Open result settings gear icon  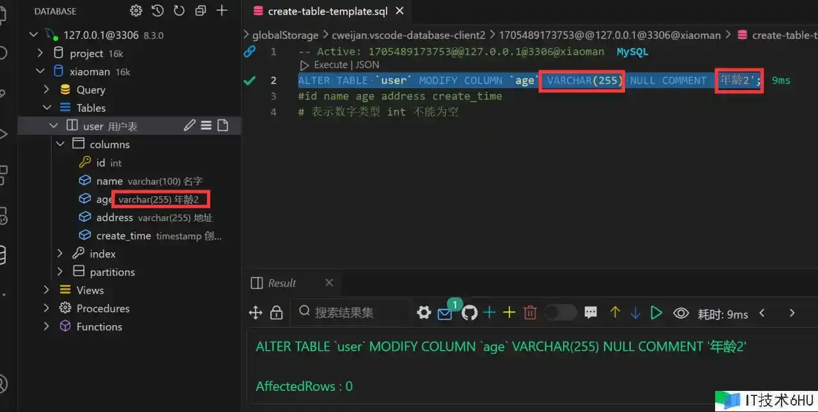click(x=424, y=312)
